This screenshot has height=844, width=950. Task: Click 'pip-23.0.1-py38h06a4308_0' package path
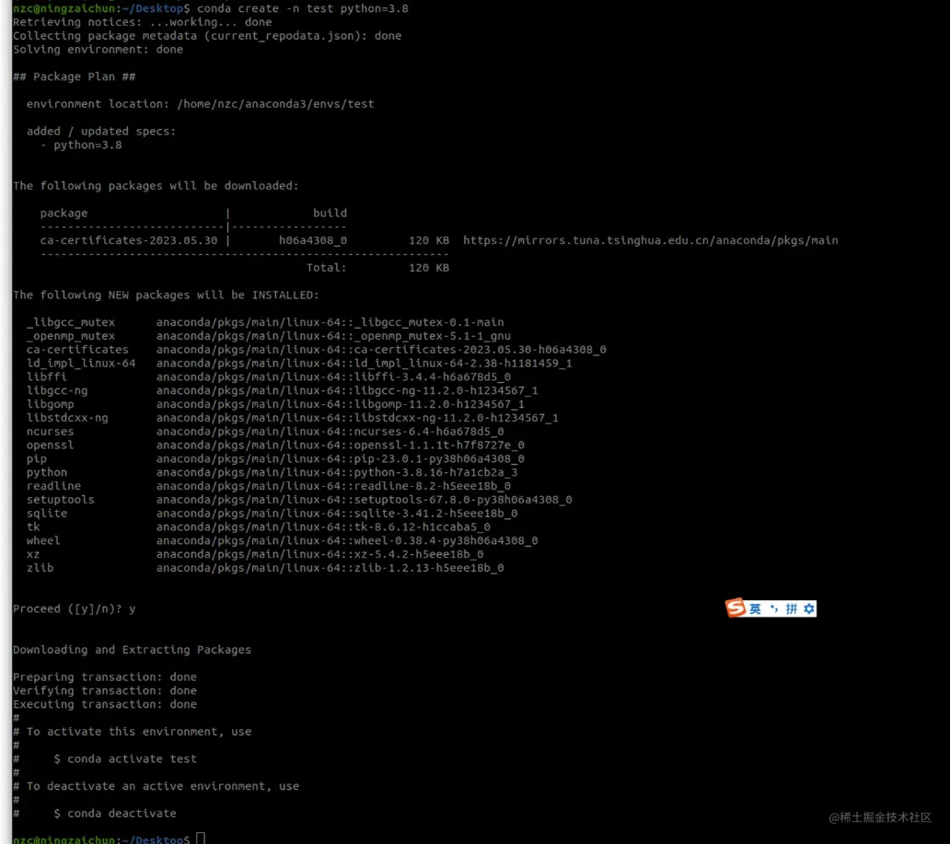point(341,458)
